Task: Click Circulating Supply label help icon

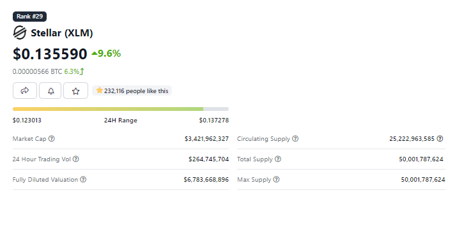Action: pyautogui.click(x=295, y=138)
